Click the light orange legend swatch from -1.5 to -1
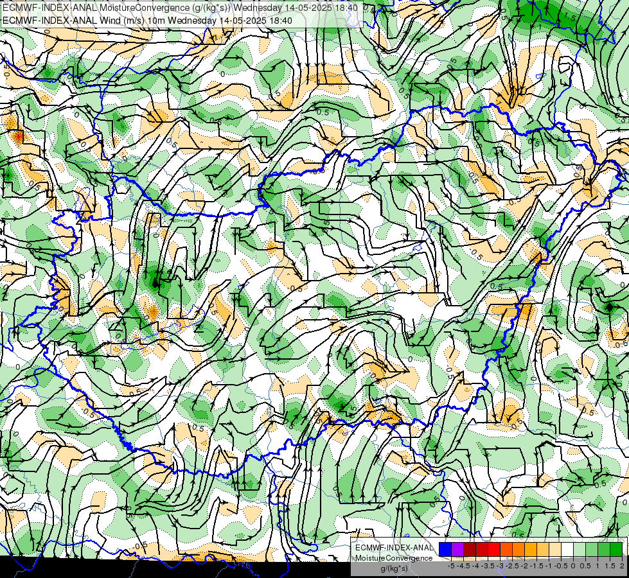The width and height of the screenshot is (629, 578). click(x=543, y=550)
